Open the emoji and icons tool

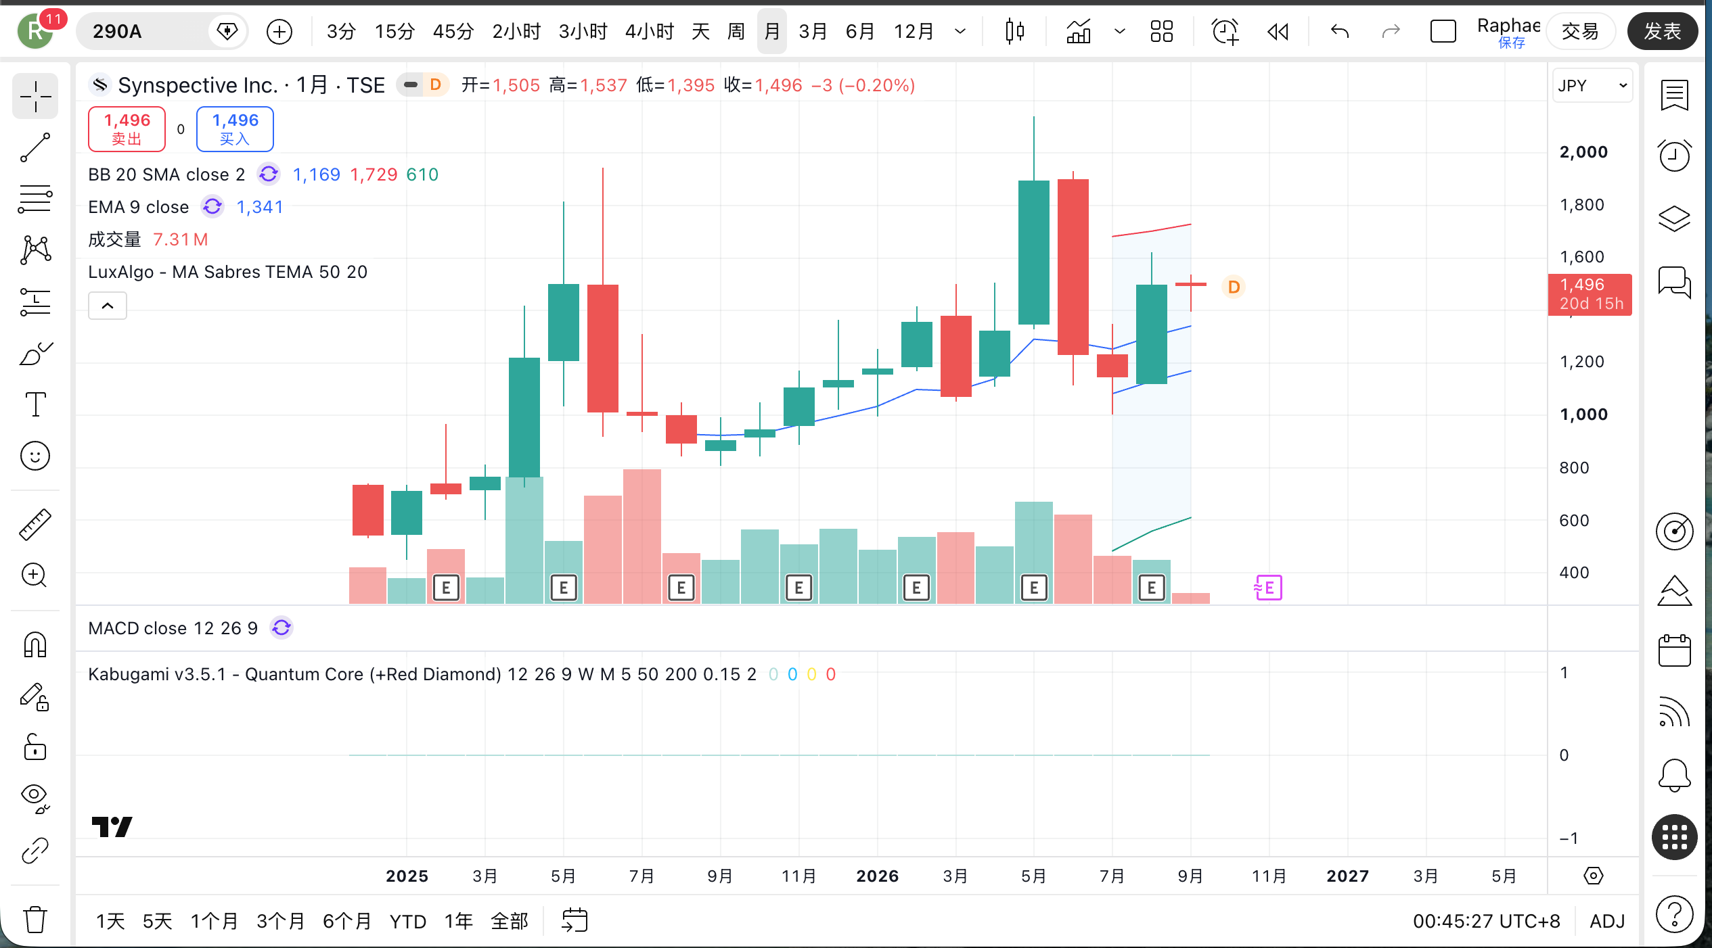tap(35, 456)
